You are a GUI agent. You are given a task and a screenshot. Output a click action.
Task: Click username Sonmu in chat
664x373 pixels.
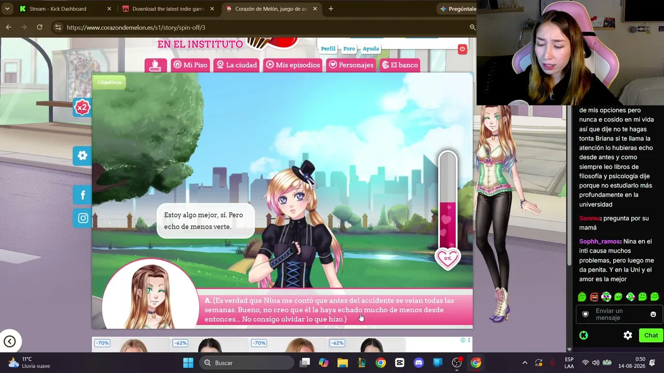click(x=590, y=218)
